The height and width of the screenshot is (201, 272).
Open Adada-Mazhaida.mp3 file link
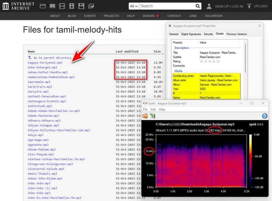pyautogui.click(x=44, y=116)
